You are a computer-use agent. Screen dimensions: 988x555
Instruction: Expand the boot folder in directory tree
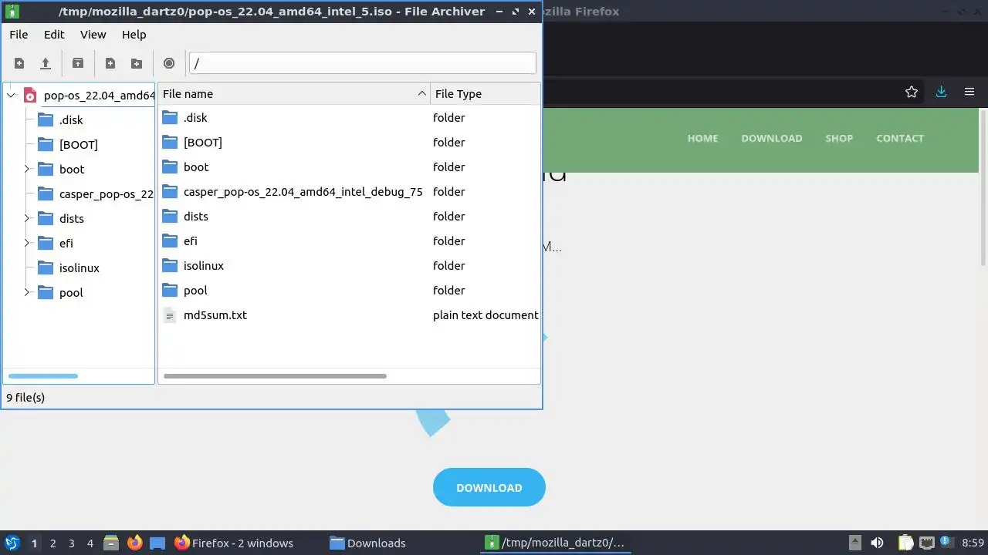(26, 169)
